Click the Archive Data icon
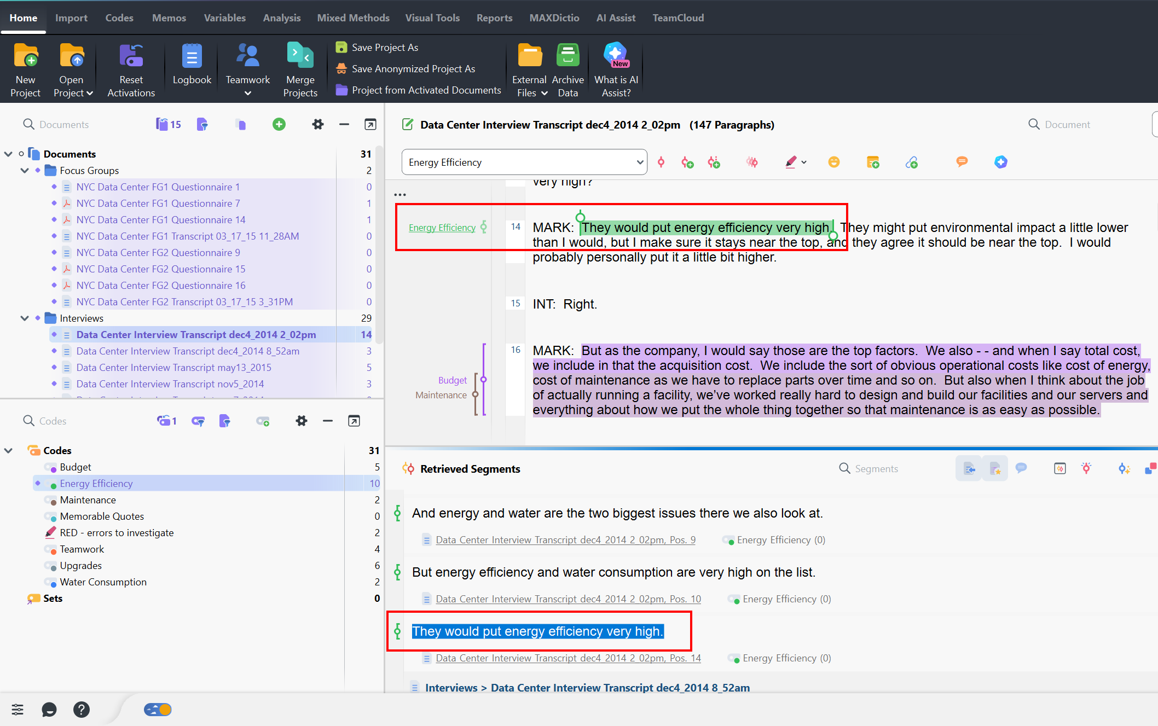1158x726 pixels. (x=568, y=56)
